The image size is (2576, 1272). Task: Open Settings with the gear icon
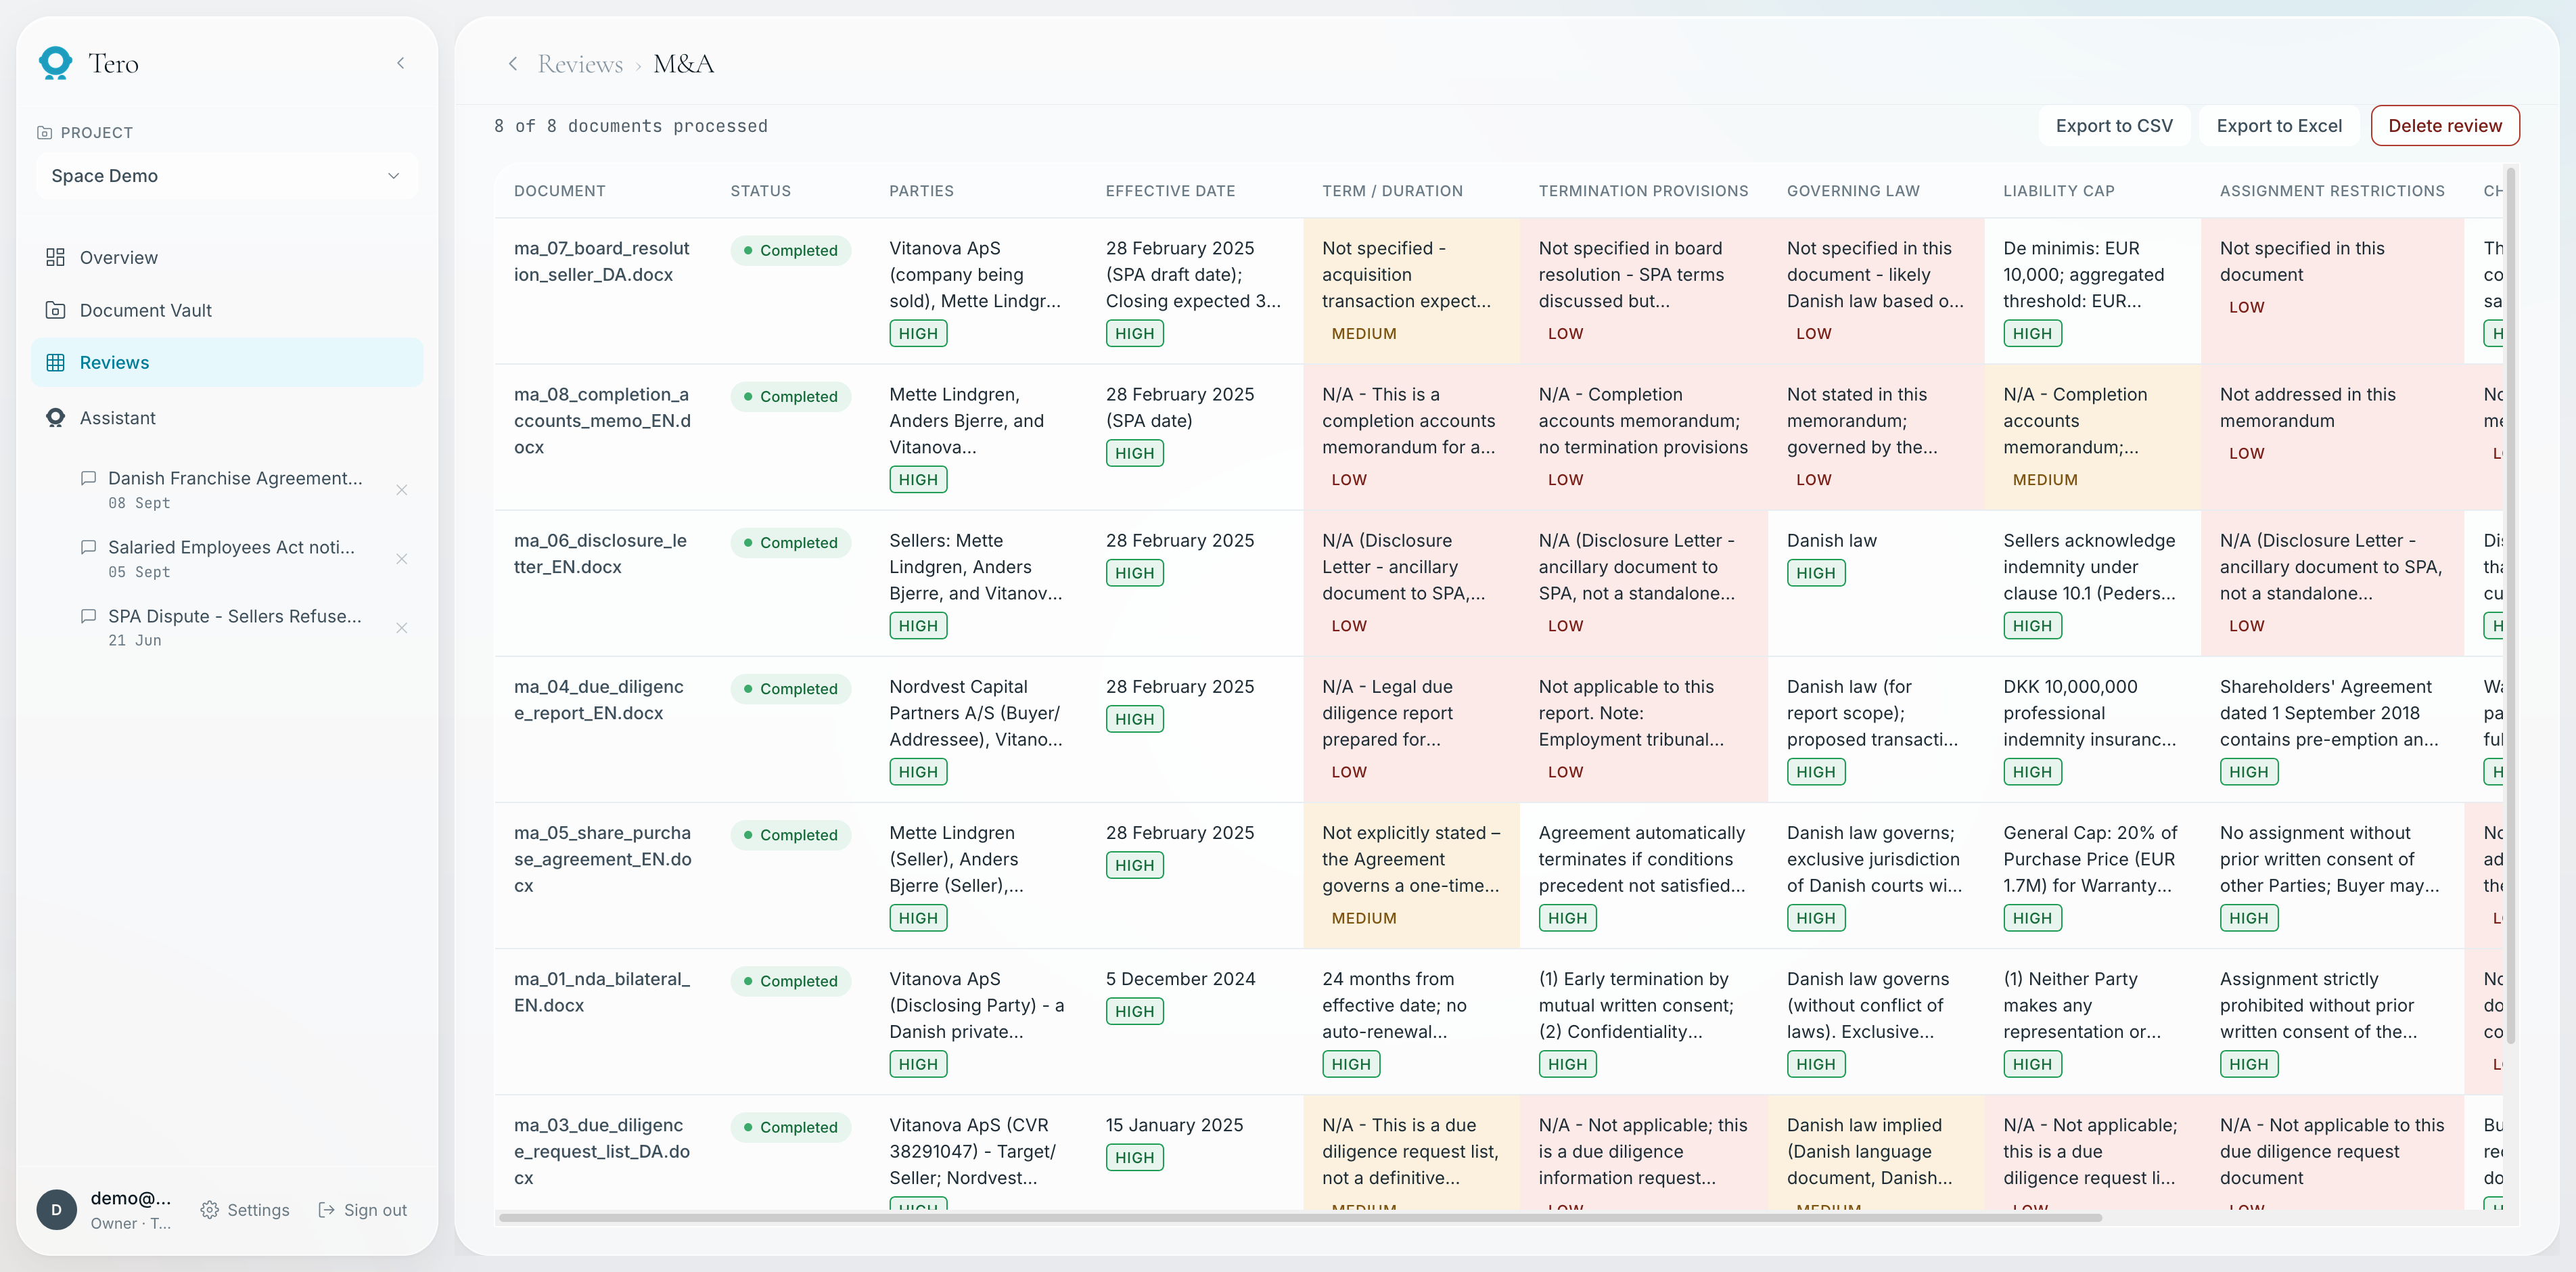[209, 1210]
